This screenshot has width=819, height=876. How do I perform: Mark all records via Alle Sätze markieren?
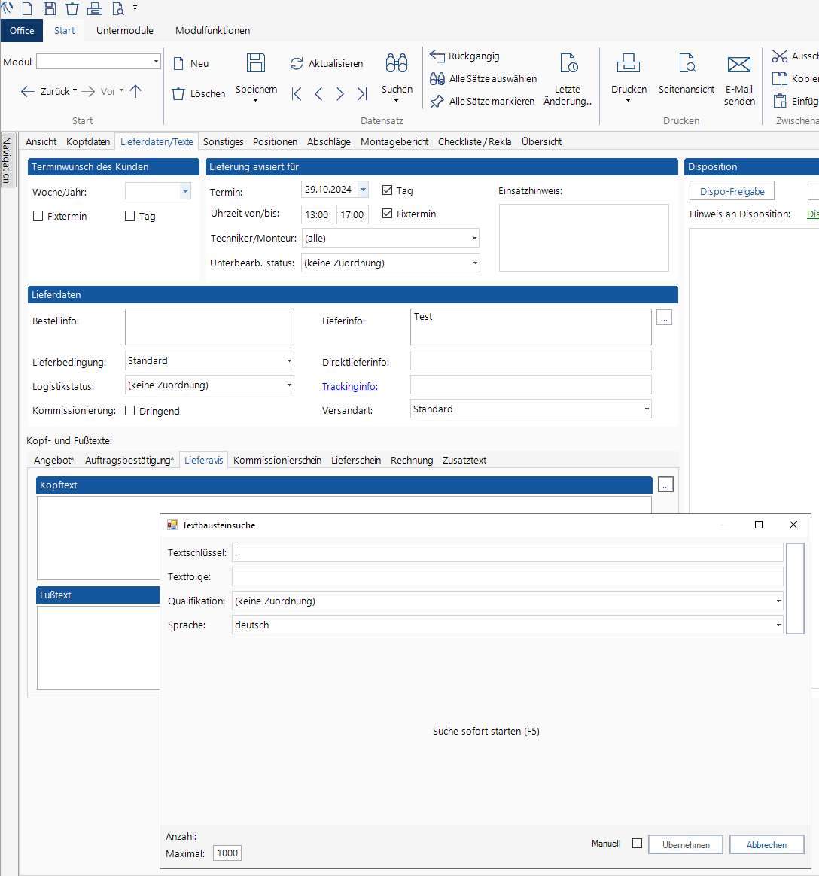483,101
